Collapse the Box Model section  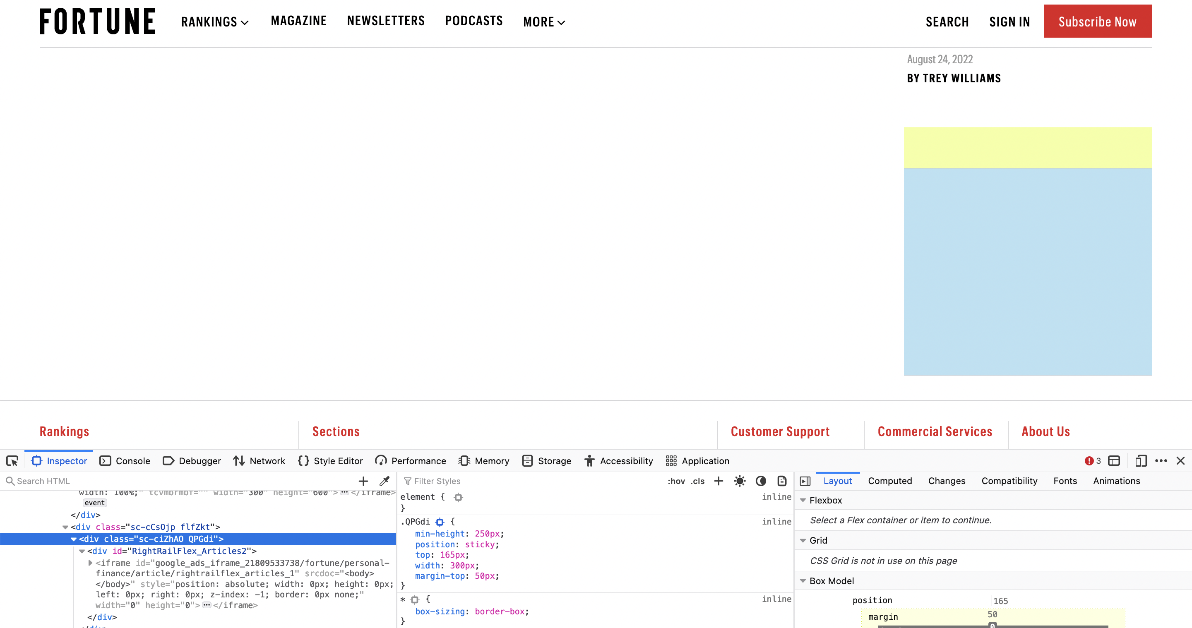coord(803,581)
